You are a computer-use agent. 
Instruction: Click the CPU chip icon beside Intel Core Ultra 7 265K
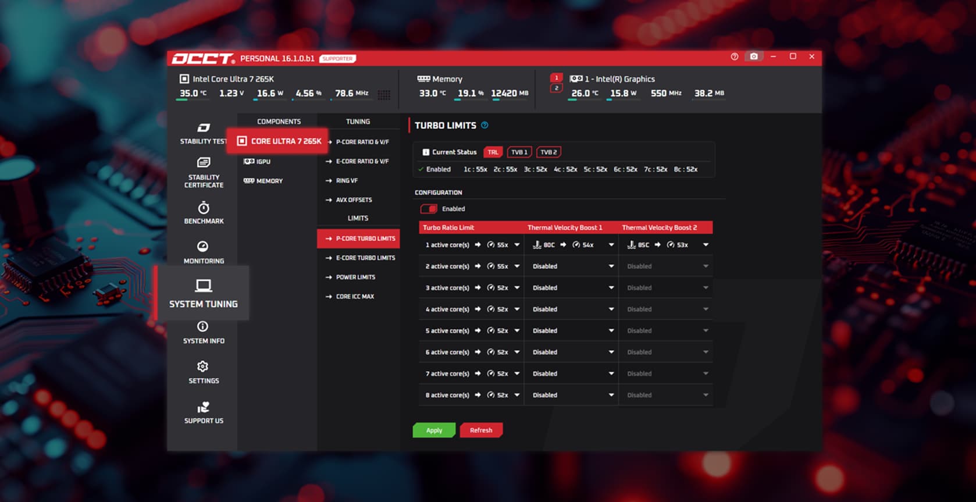[184, 79]
